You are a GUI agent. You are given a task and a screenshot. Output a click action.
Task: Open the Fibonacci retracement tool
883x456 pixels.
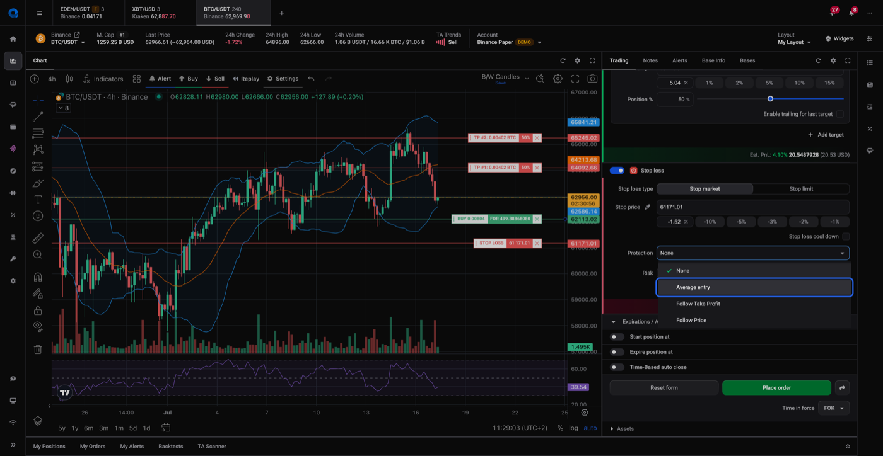38,134
